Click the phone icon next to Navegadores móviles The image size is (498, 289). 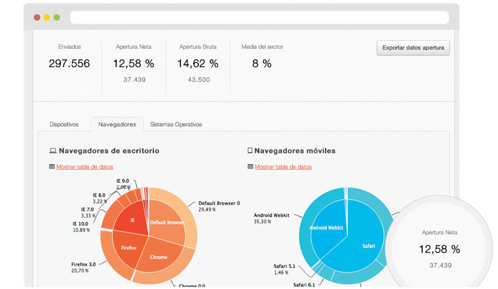point(250,150)
